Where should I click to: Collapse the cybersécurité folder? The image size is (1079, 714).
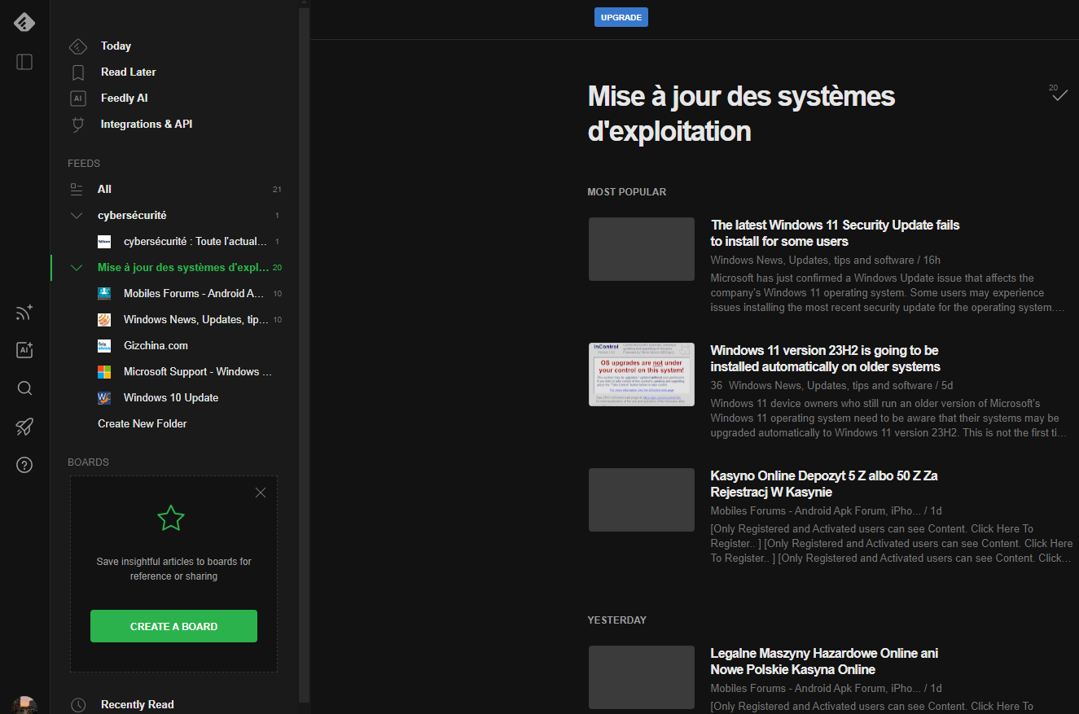(x=77, y=216)
